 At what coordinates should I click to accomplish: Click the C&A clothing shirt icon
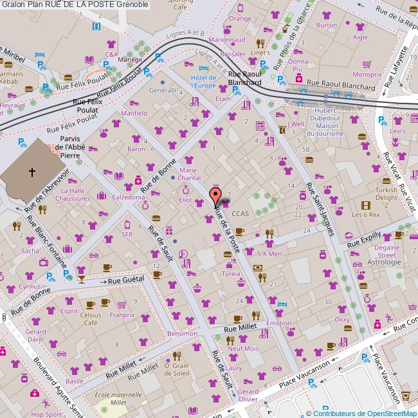(x=111, y=44)
